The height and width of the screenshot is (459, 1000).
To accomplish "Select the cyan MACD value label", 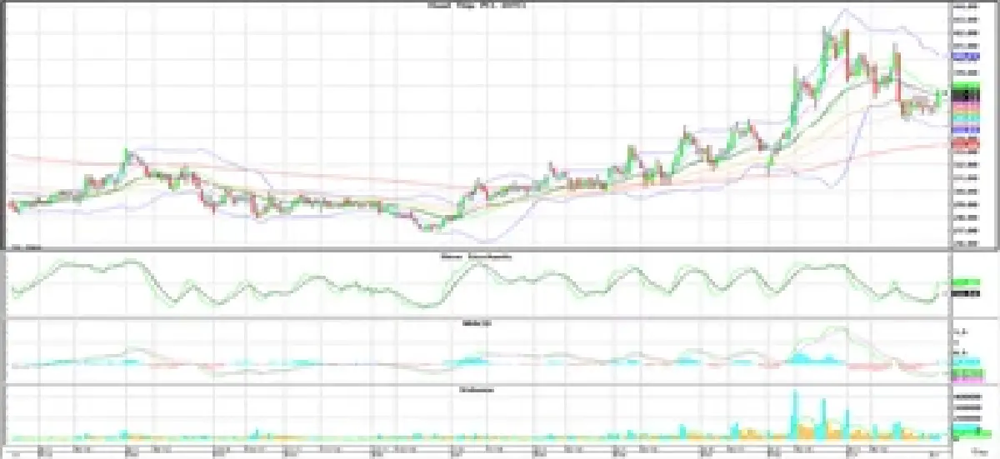I will coord(965,363).
